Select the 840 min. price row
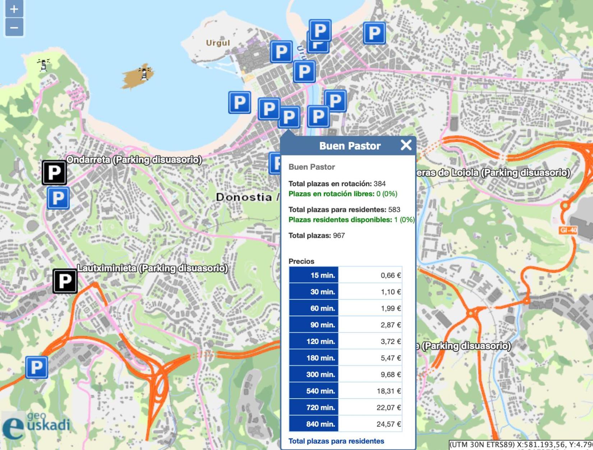This screenshot has width=593, height=450. point(345,424)
